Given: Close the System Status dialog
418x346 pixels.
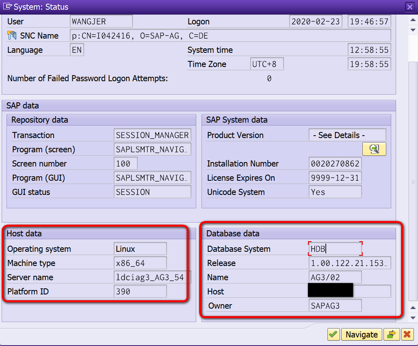Looking at the screenshot, I should [409, 6].
